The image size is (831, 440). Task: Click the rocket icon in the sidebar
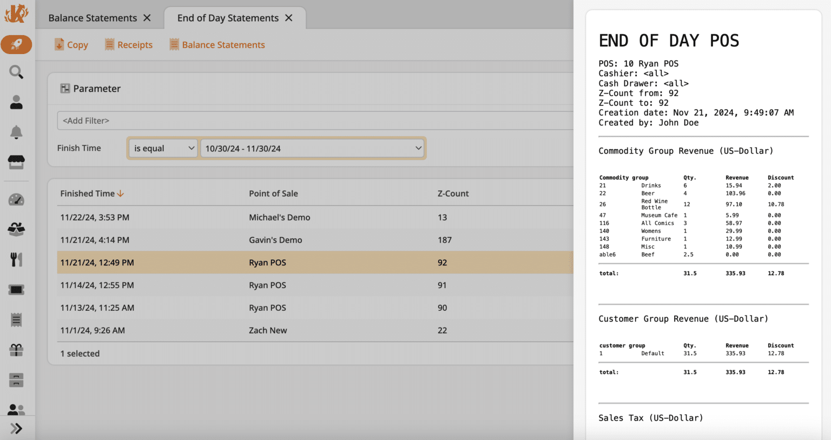point(16,44)
